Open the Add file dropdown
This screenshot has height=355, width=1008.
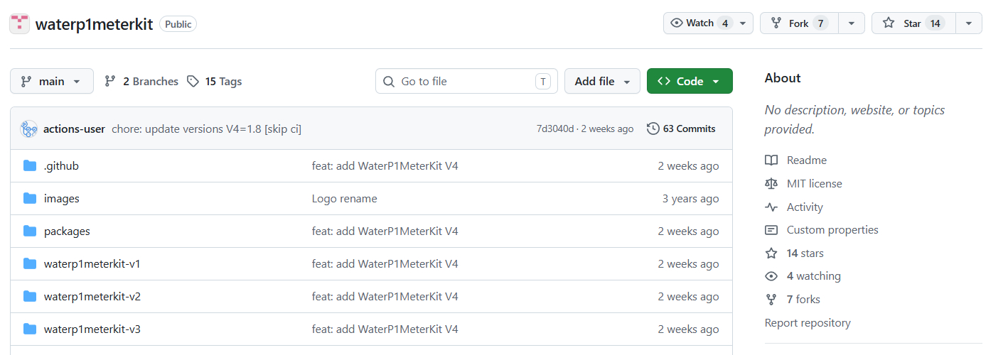click(602, 82)
